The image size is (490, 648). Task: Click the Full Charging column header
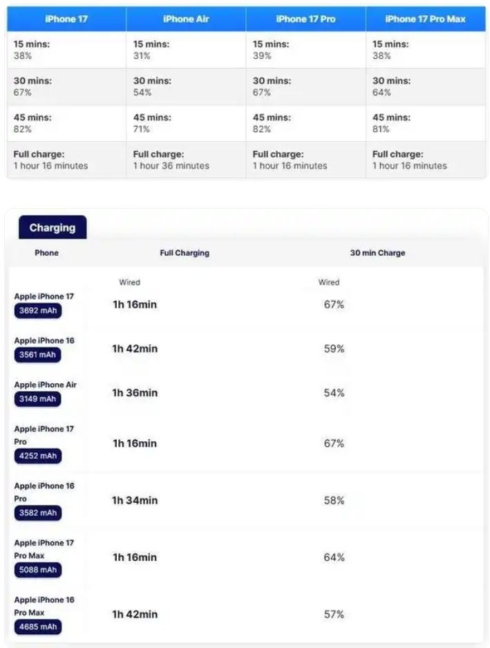(x=185, y=253)
